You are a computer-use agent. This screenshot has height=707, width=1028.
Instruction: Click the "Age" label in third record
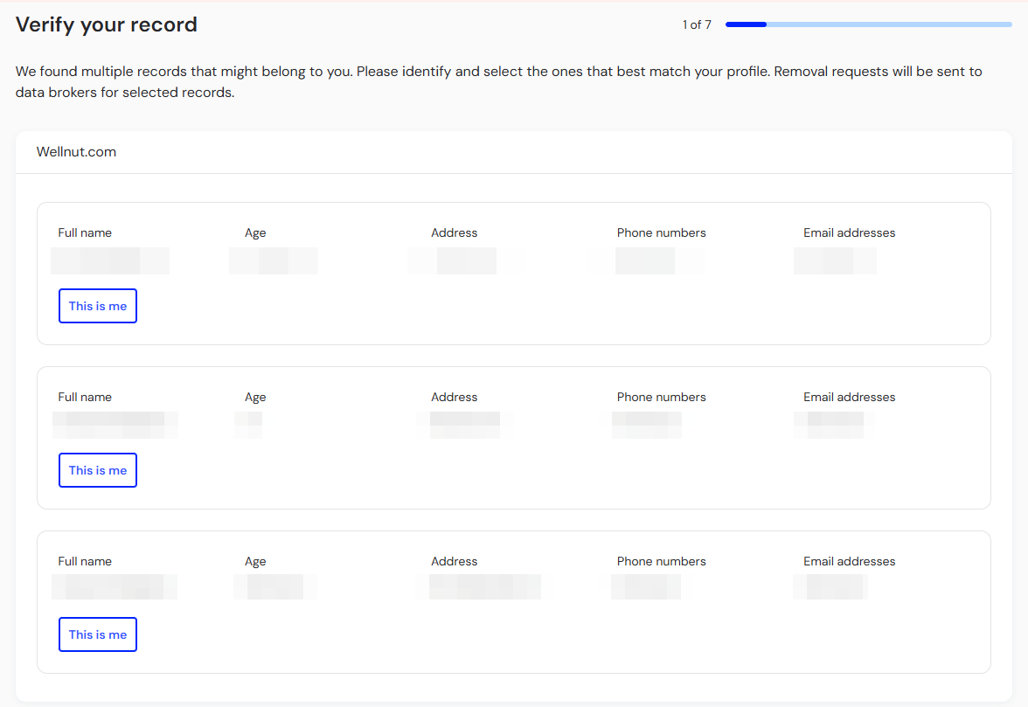point(255,561)
